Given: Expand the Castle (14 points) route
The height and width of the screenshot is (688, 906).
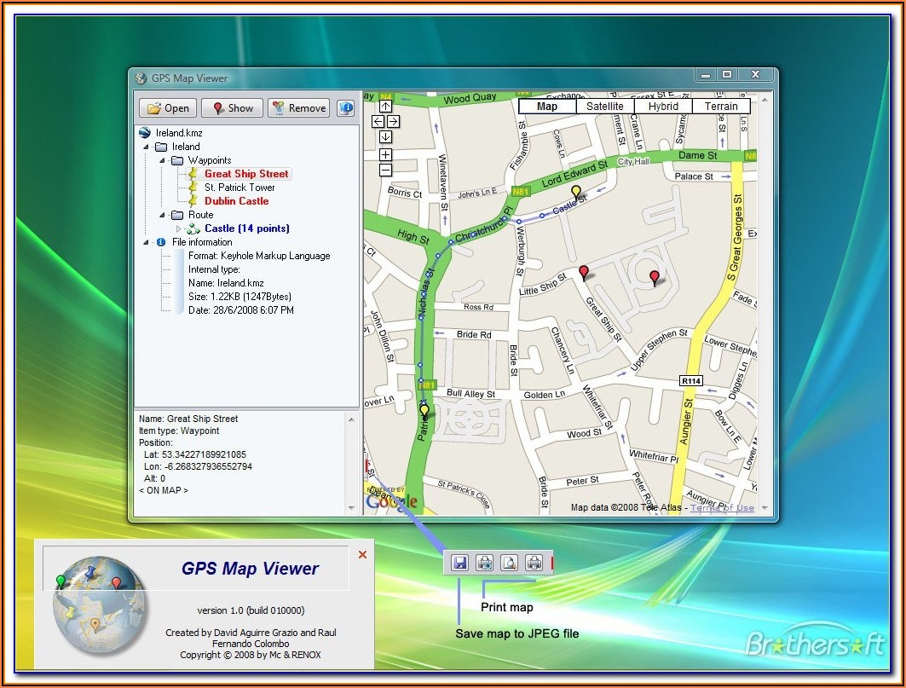Looking at the screenshot, I should point(178,228).
